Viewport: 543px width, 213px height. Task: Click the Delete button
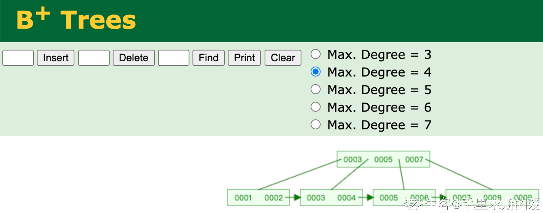[134, 58]
